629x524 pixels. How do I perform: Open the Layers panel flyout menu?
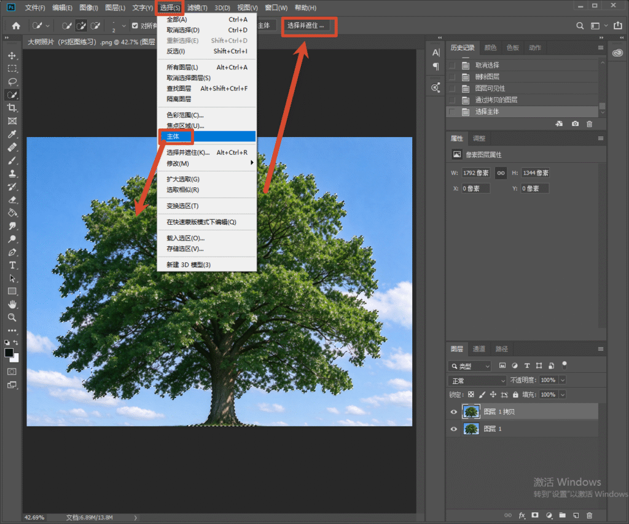point(601,349)
